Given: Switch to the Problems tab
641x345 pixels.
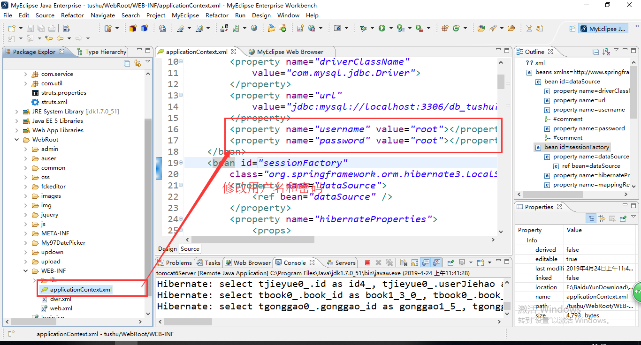Looking at the screenshot, I should point(175,262).
